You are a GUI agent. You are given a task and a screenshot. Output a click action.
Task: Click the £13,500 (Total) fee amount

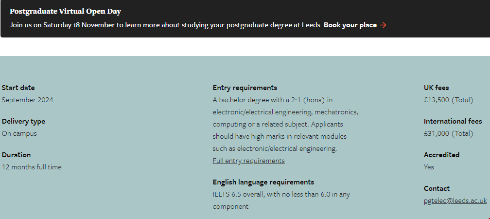[448, 100]
